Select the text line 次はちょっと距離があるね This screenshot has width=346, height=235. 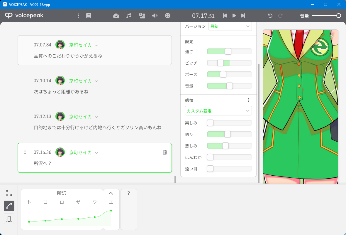[x=61, y=92]
